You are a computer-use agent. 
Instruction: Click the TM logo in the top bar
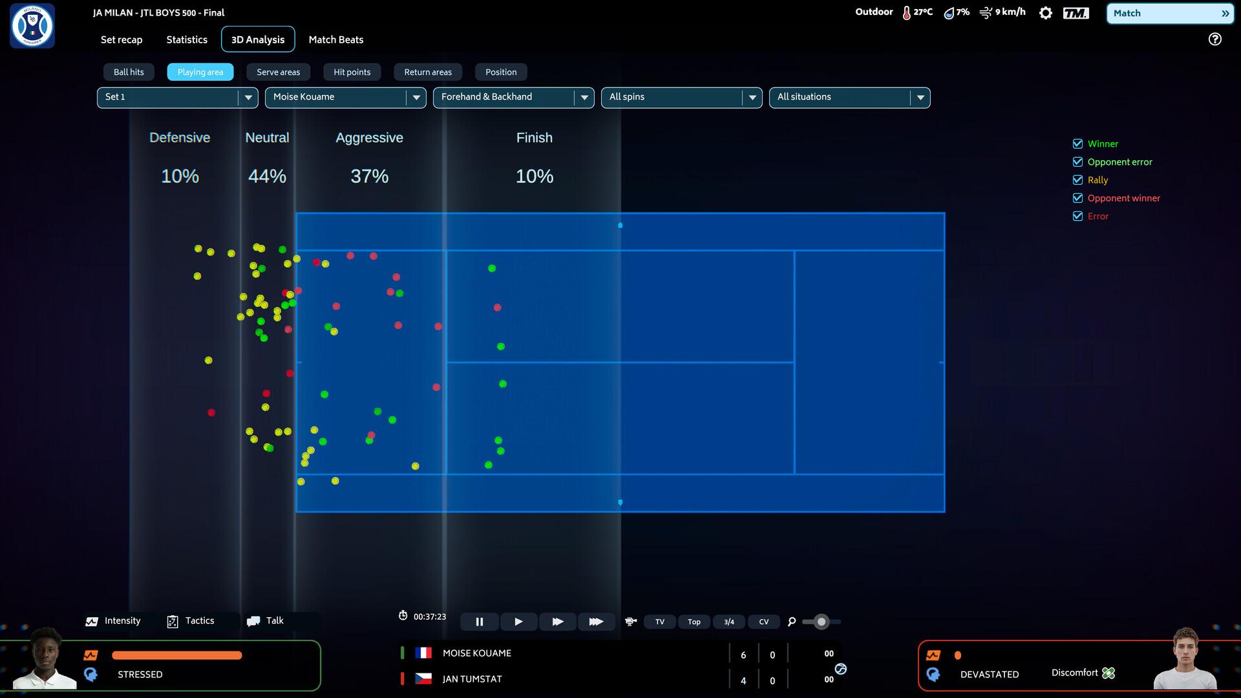(x=1074, y=12)
